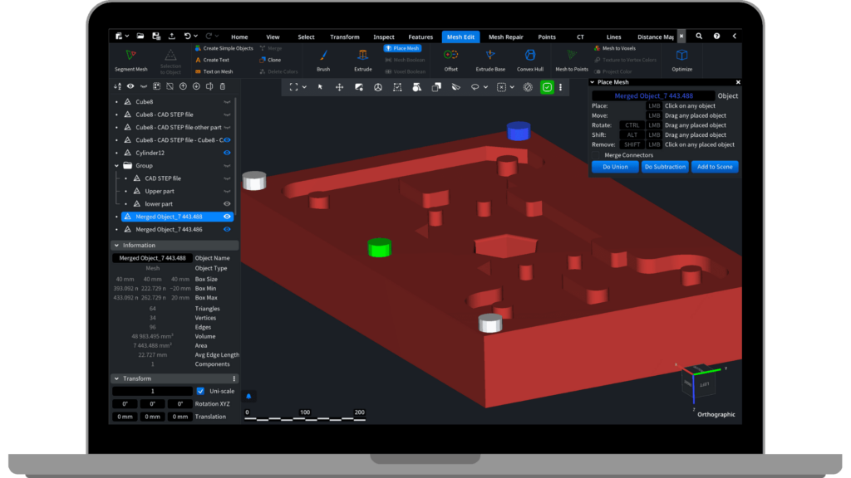Switch to the Mesh Repair tab
The height and width of the screenshot is (478, 851).
(506, 37)
